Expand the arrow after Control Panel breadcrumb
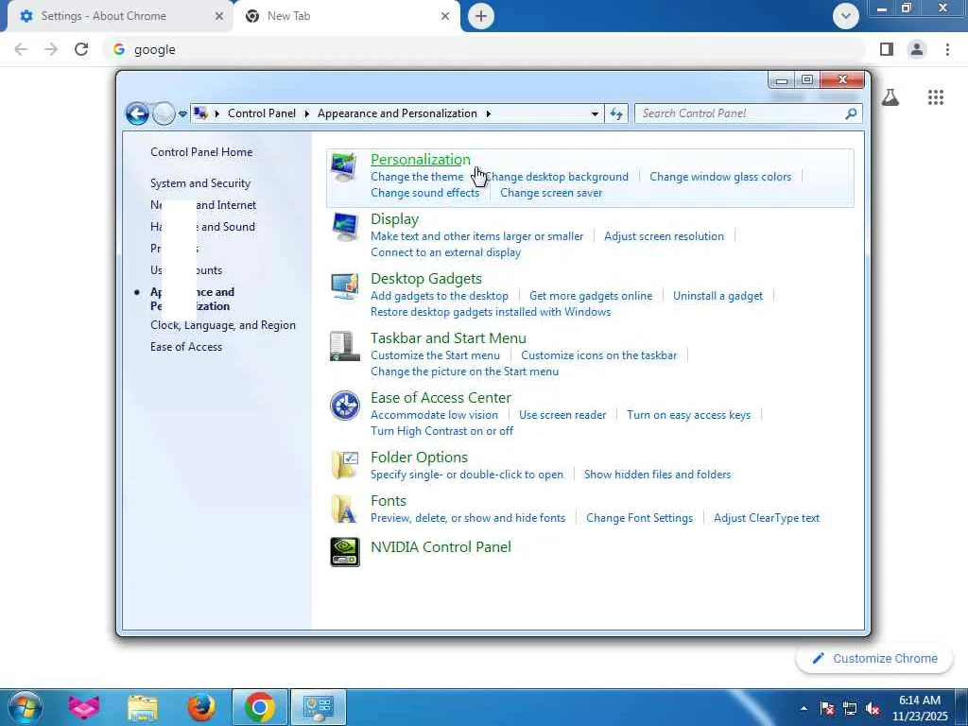Screen dimensions: 968x726 coord(307,113)
